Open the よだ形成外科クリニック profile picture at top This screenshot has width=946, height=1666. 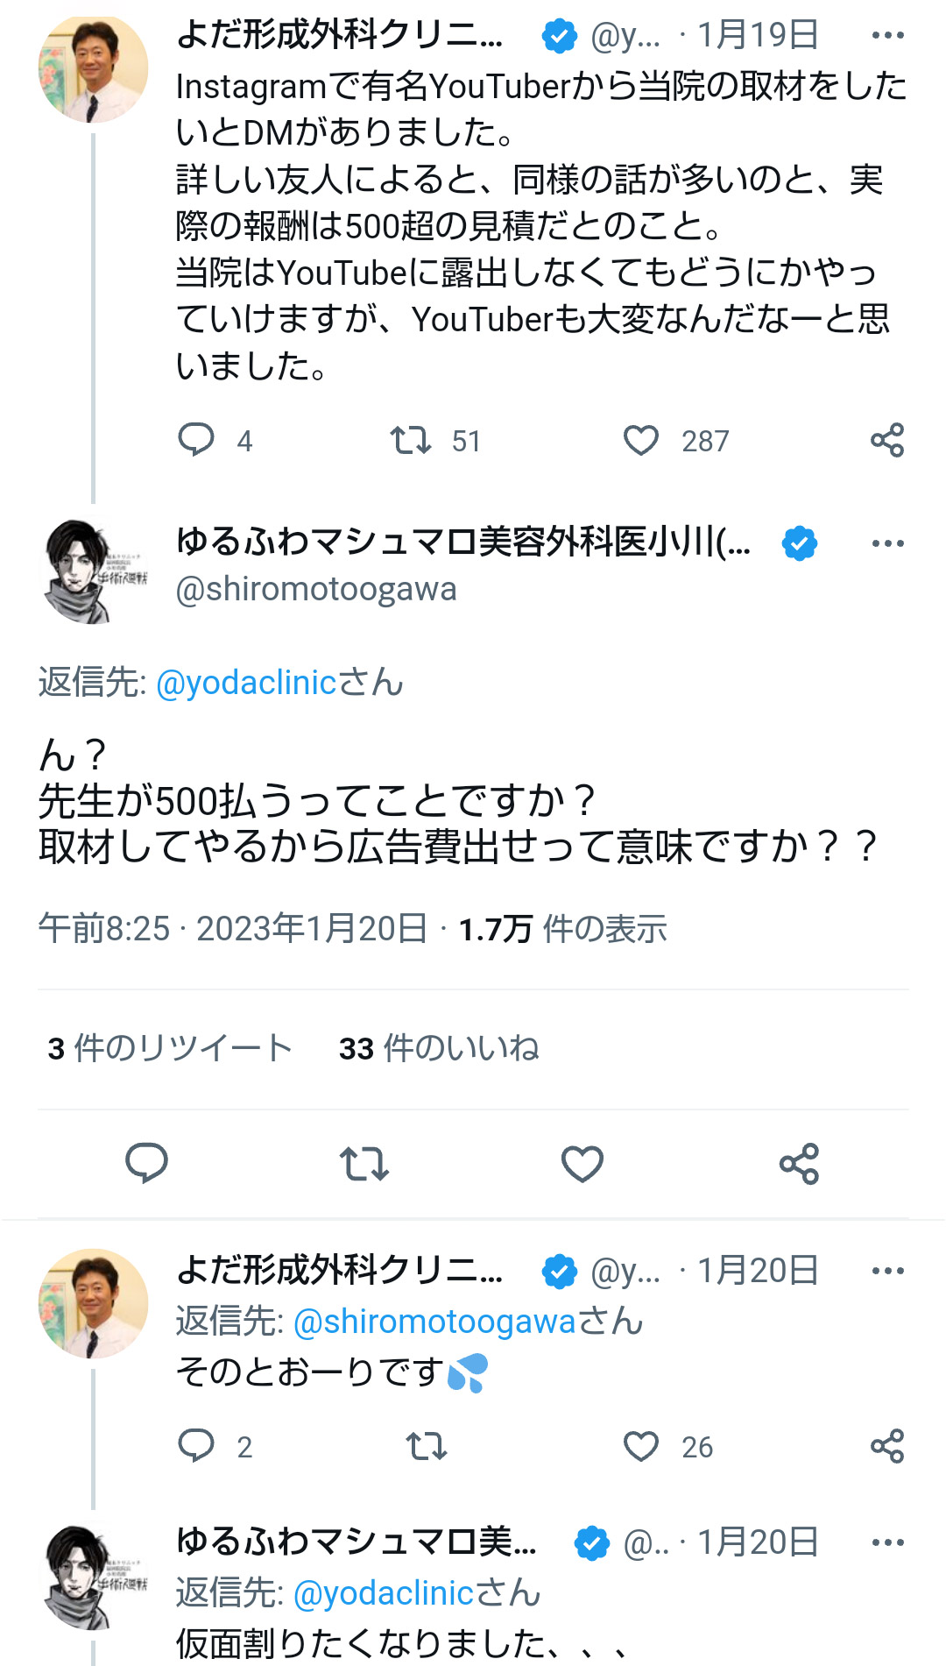click(x=93, y=68)
